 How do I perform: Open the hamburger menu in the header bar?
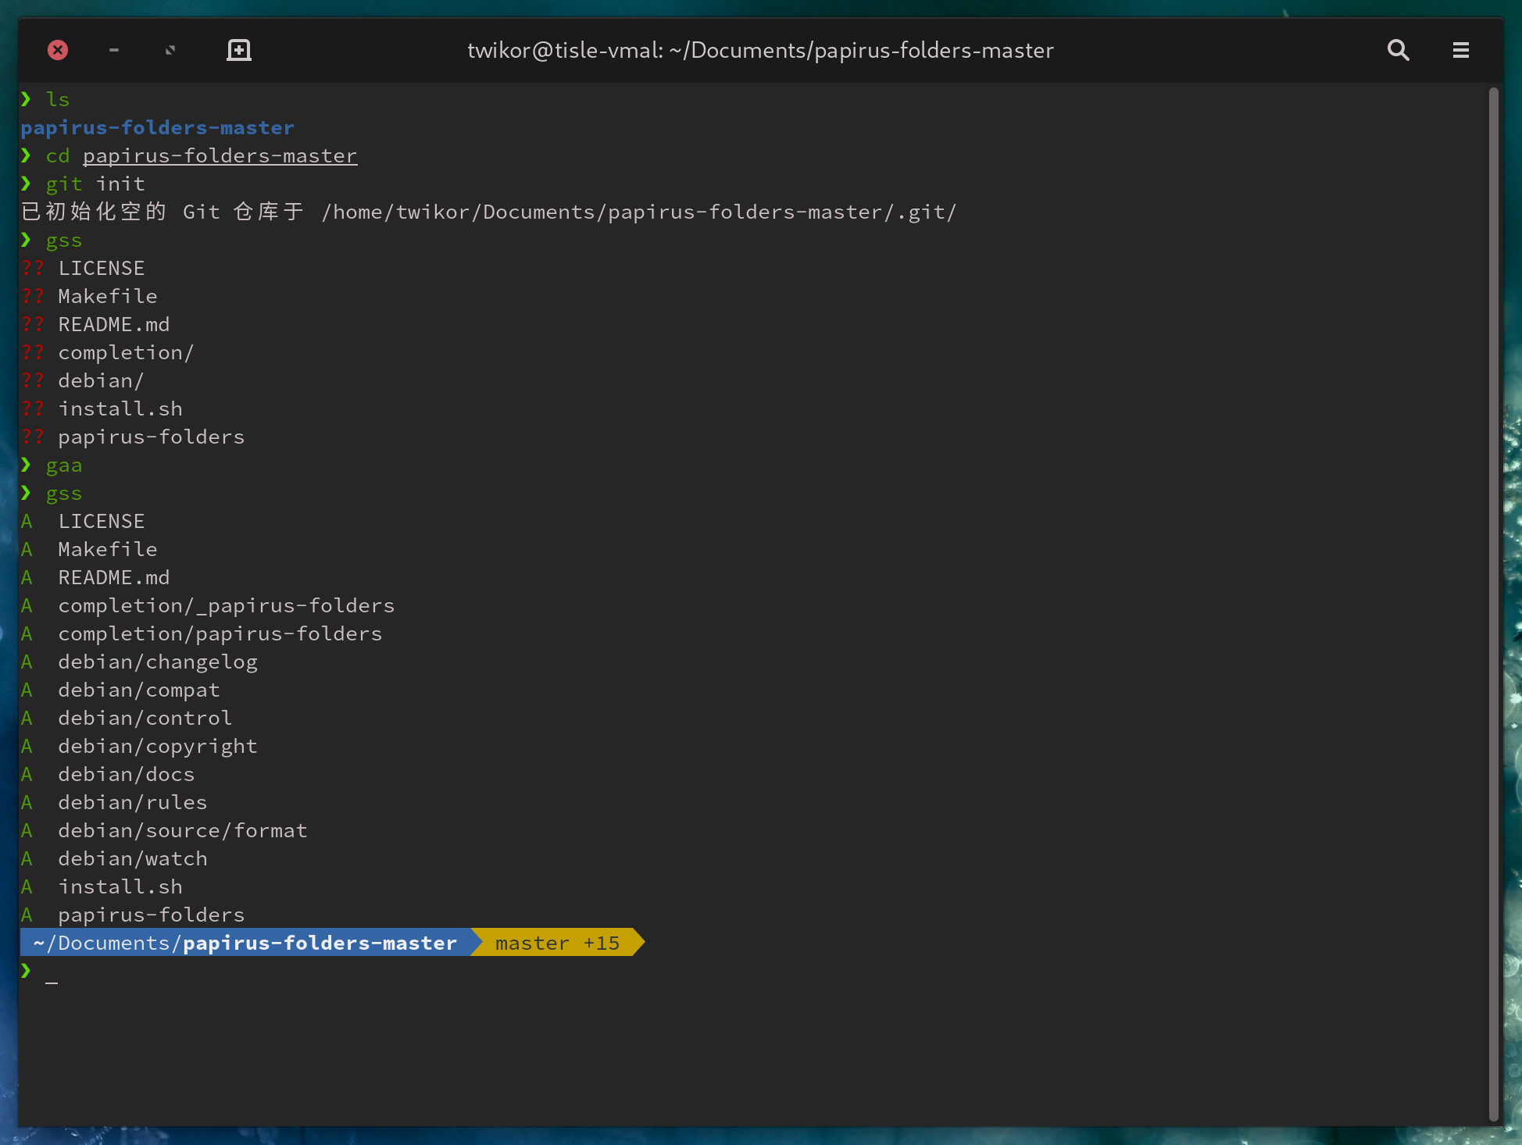tap(1460, 51)
